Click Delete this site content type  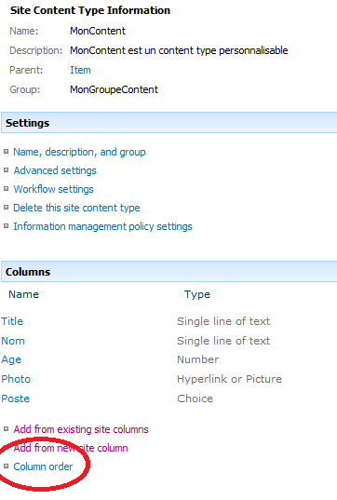[x=76, y=208]
